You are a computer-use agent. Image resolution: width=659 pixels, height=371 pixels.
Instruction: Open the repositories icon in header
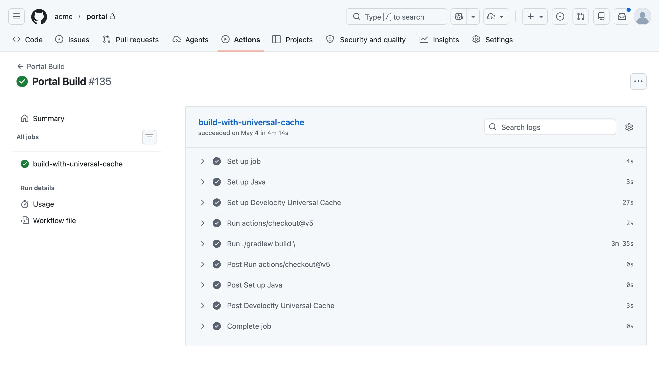point(601,16)
